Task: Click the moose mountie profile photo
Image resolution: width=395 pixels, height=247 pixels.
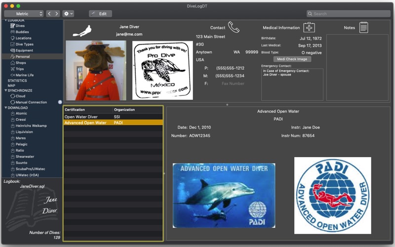Action: point(96,70)
